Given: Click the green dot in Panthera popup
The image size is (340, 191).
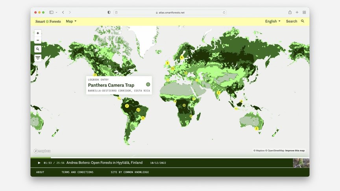Looking at the screenshot, I should [148, 84].
